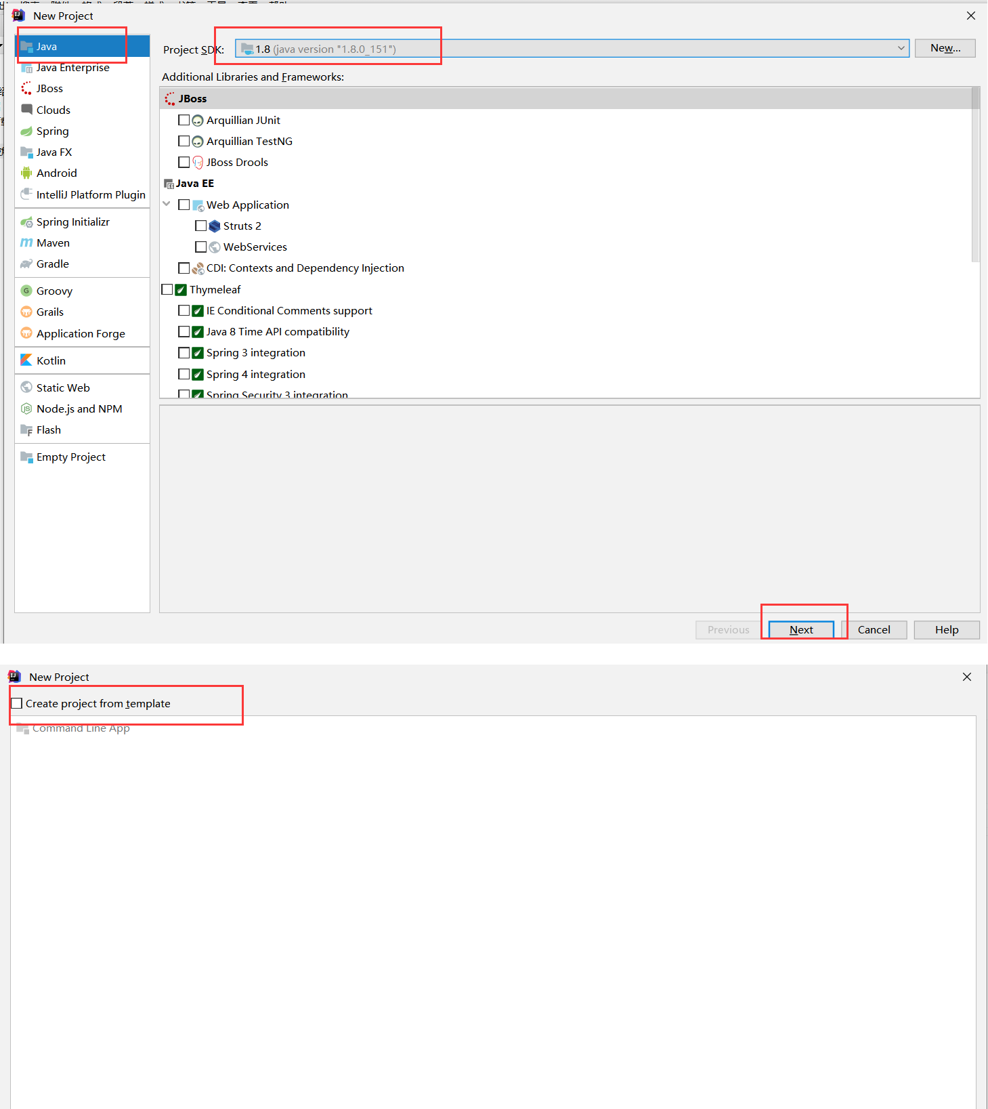
Task: Check Spring 3 integration checkbox
Action: 184,352
